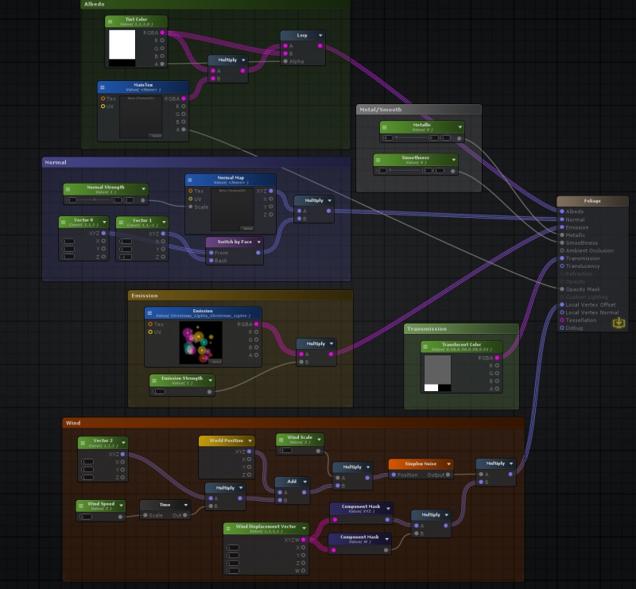Click the Metallic node's hamburger menu icon
The width and height of the screenshot is (636, 589).
pyautogui.click(x=386, y=126)
